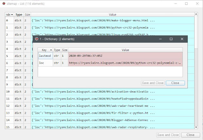Click dict type cell of row 7

pos(19,70)
